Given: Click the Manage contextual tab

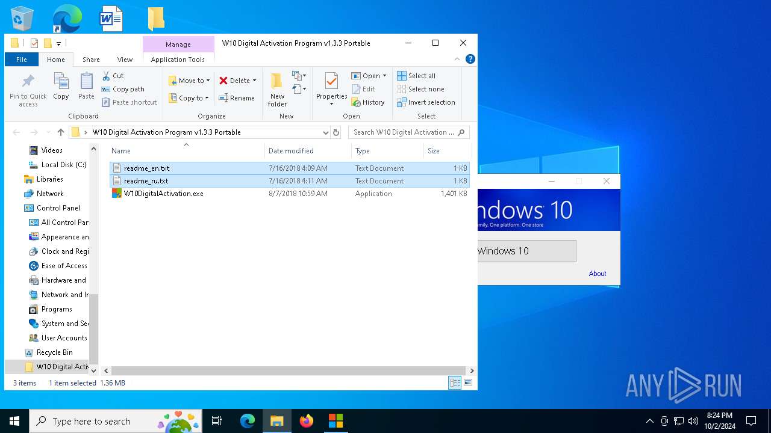Looking at the screenshot, I should (178, 45).
